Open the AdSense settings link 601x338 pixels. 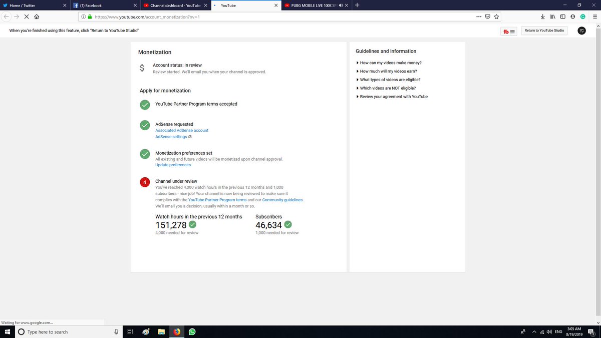(x=171, y=137)
